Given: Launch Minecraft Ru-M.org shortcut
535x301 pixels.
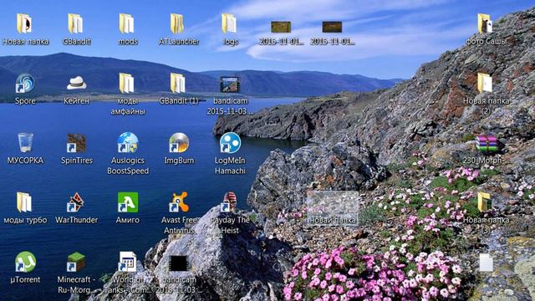Looking at the screenshot, I should pyautogui.click(x=76, y=262).
